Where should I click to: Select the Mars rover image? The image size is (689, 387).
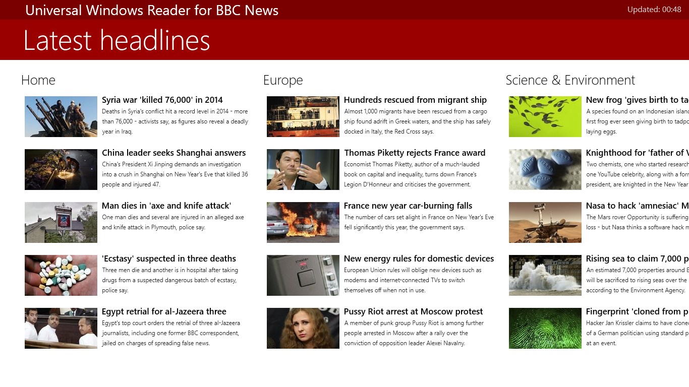coord(545,222)
